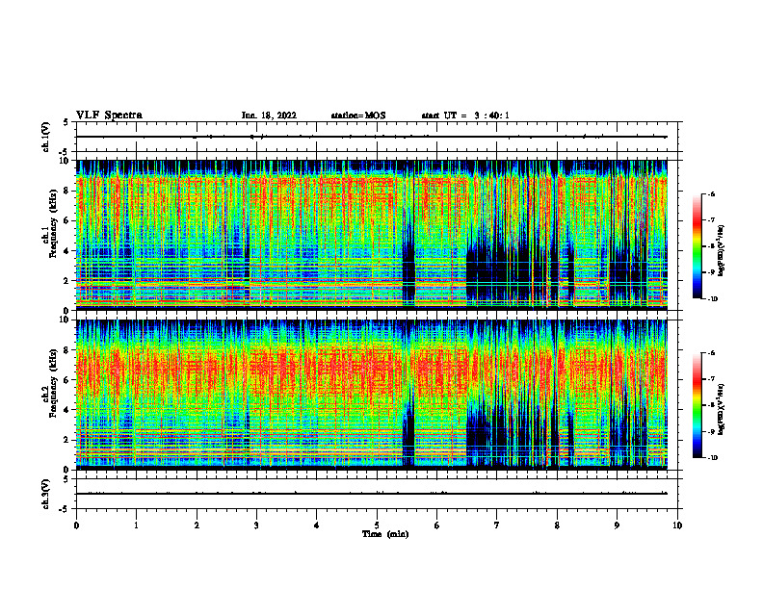
Task: Click the ch.3 voltage waveform strip
Action: coord(377,494)
